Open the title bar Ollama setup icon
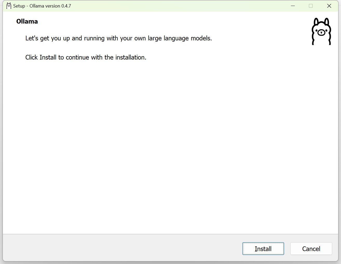The width and height of the screenshot is (341, 264). tap(9, 6)
